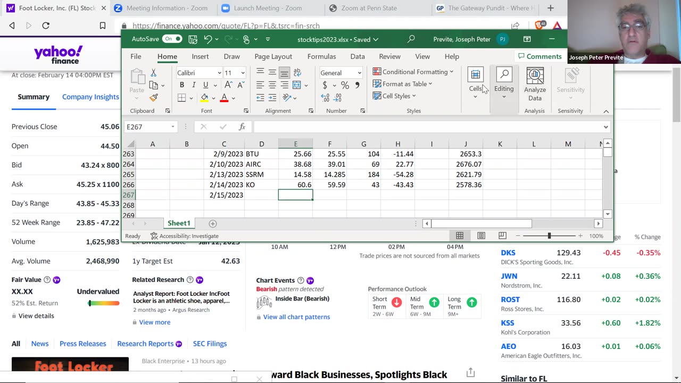Toggle top align in Alignment group
Screen dimensions: 681x383
click(260, 73)
